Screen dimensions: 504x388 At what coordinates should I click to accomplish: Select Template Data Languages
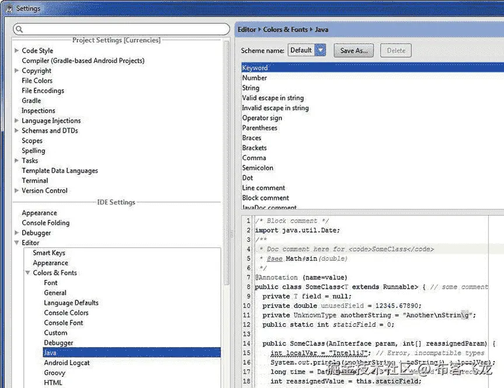pyautogui.click(x=60, y=171)
